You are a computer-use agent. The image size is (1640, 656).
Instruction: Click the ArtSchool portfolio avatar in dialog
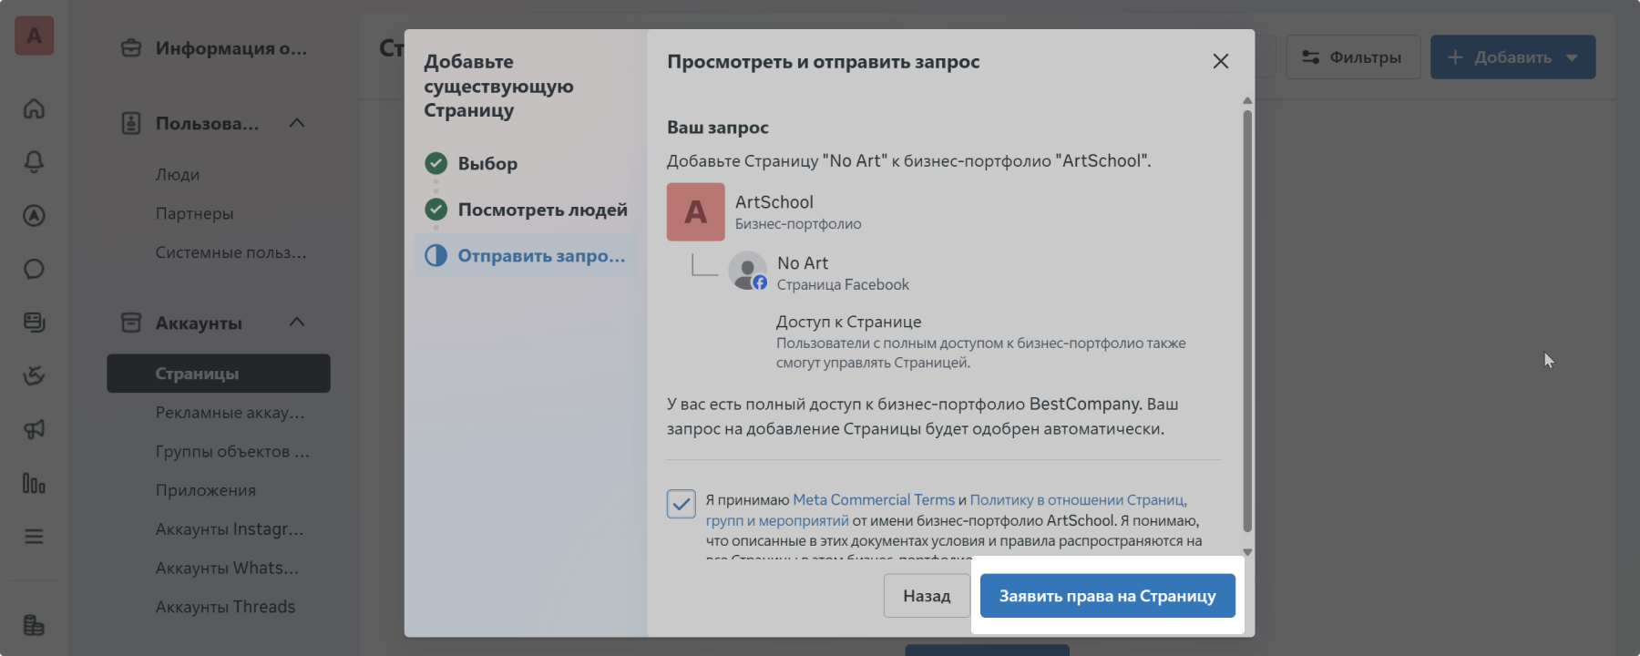696,212
